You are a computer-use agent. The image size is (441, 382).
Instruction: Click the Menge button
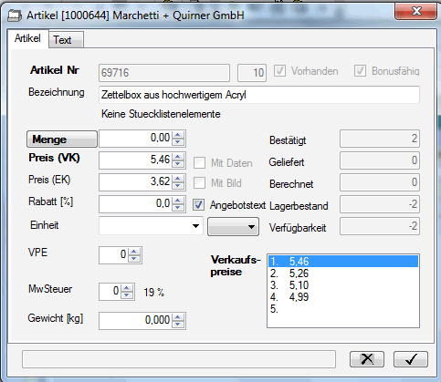(62, 139)
